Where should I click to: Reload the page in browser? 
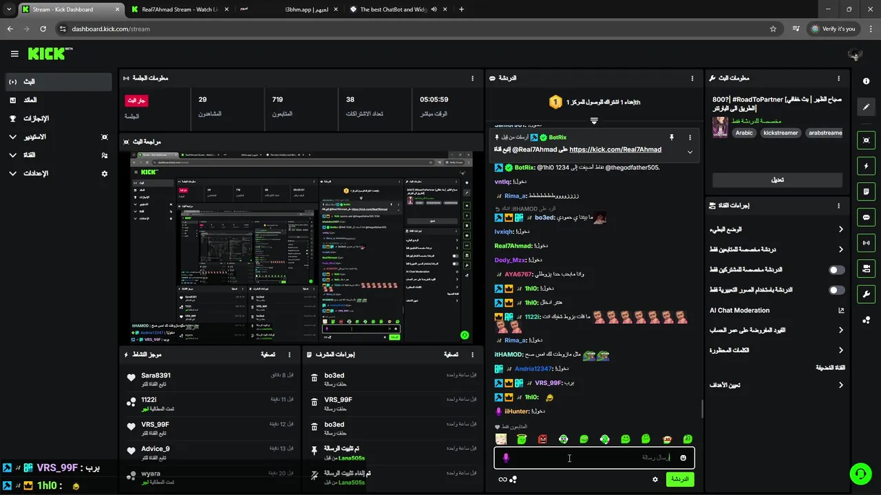(43, 29)
